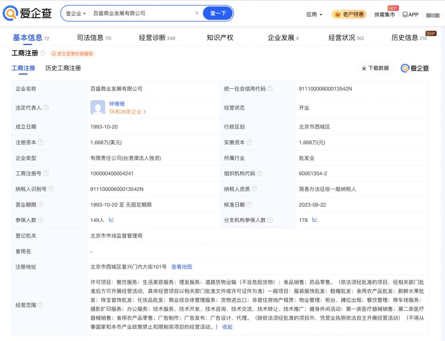Image resolution: width=445 pixels, height=341 pixels.
Task: Open trend chart icon beside 149人
Action: tap(111, 220)
